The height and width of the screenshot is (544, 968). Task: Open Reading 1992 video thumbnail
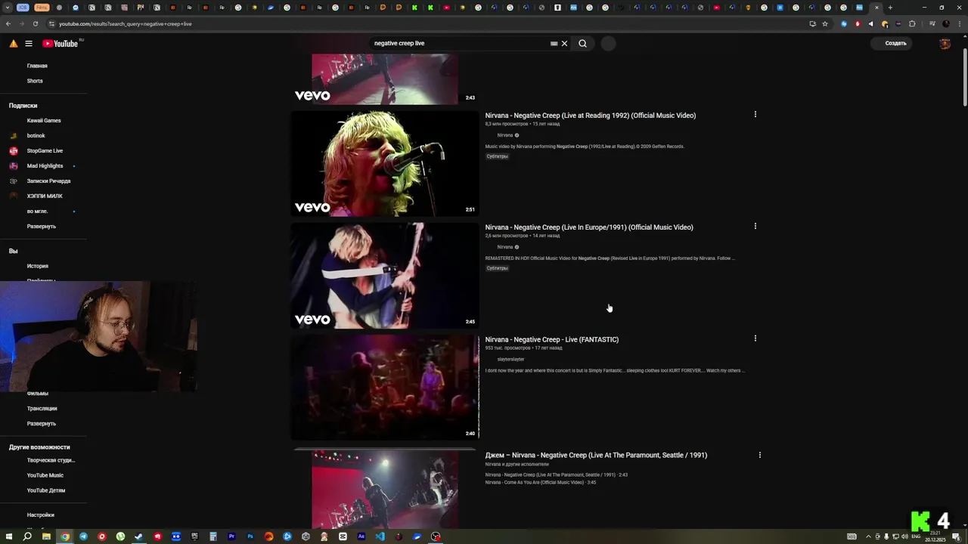pos(385,163)
